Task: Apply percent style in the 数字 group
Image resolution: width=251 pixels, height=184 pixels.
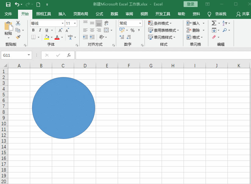Action: (133, 30)
